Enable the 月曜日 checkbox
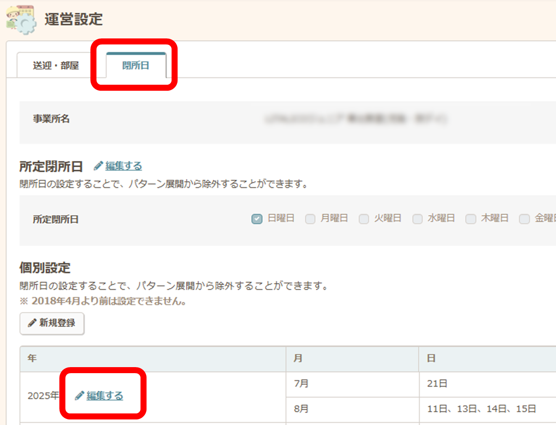Image resolution: width=556 pixels, height=425 pixels. point(310,219)
